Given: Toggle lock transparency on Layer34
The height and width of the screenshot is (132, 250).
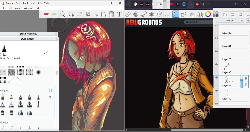Looking at the screenshot, I should click(x=246, y=85).
